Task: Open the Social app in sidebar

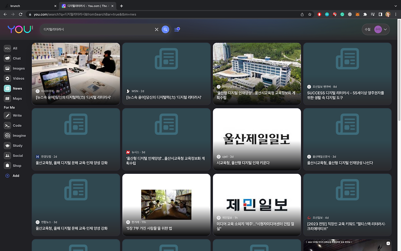Action: (x=13, y=156)
